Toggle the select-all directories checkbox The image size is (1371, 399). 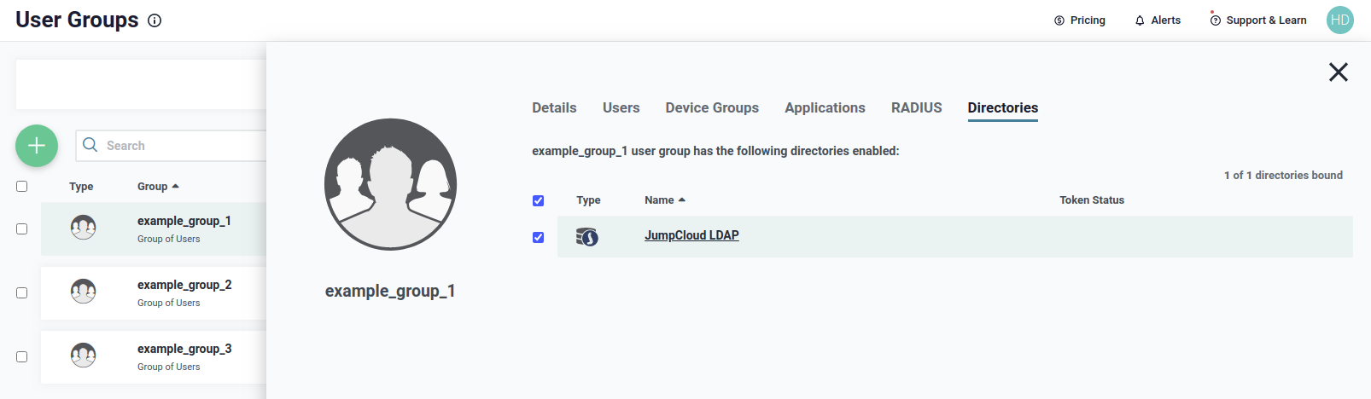coord(538,200)
